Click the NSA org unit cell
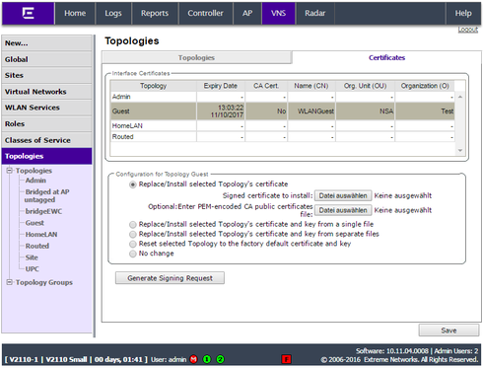The image size is (483, 368). (365, 111)
